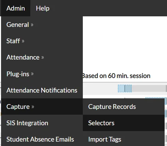Open the Admin menu
The height and width of the screenshot is (146, 167).
16,8
